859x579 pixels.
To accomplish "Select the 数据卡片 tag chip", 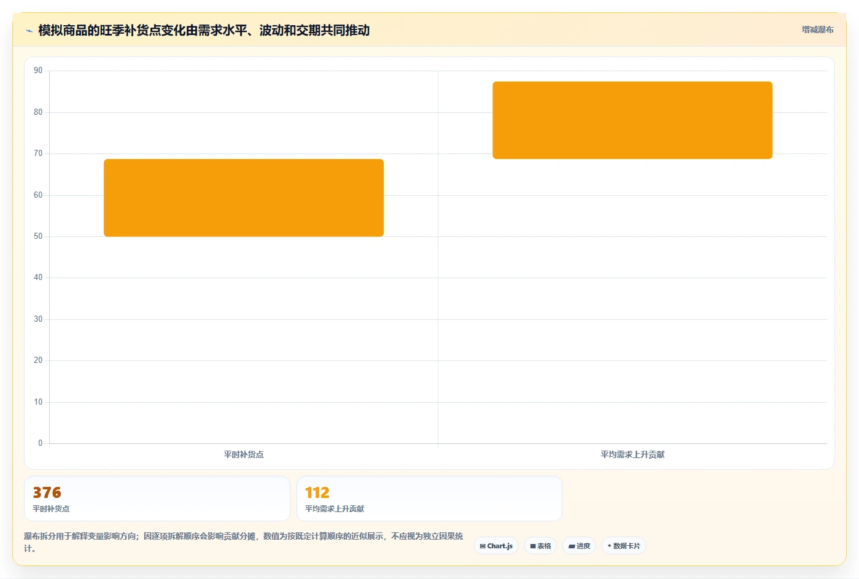I will 624,546.
